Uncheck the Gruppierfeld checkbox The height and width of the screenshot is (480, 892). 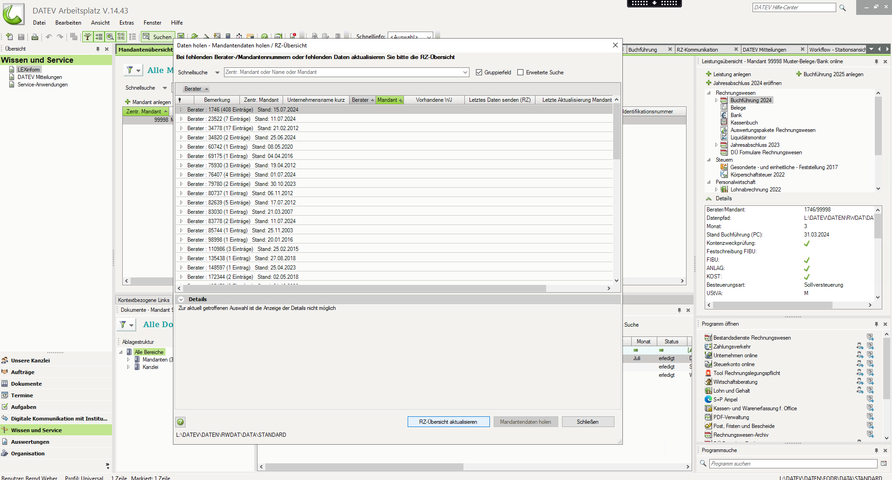tap(479, 72)
